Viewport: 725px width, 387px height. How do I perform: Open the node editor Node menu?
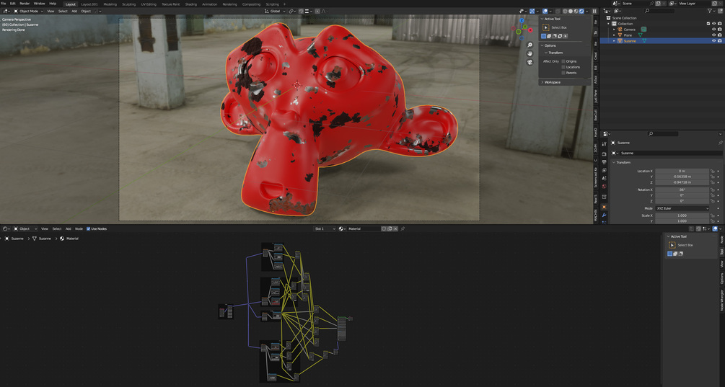[79, 228]
